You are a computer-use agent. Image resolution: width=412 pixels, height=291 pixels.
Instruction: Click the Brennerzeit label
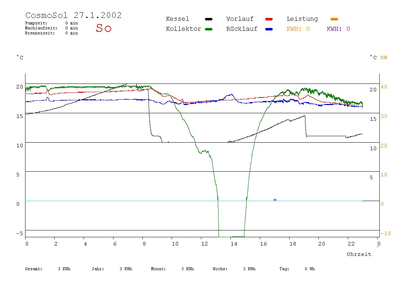pos(40,33)
